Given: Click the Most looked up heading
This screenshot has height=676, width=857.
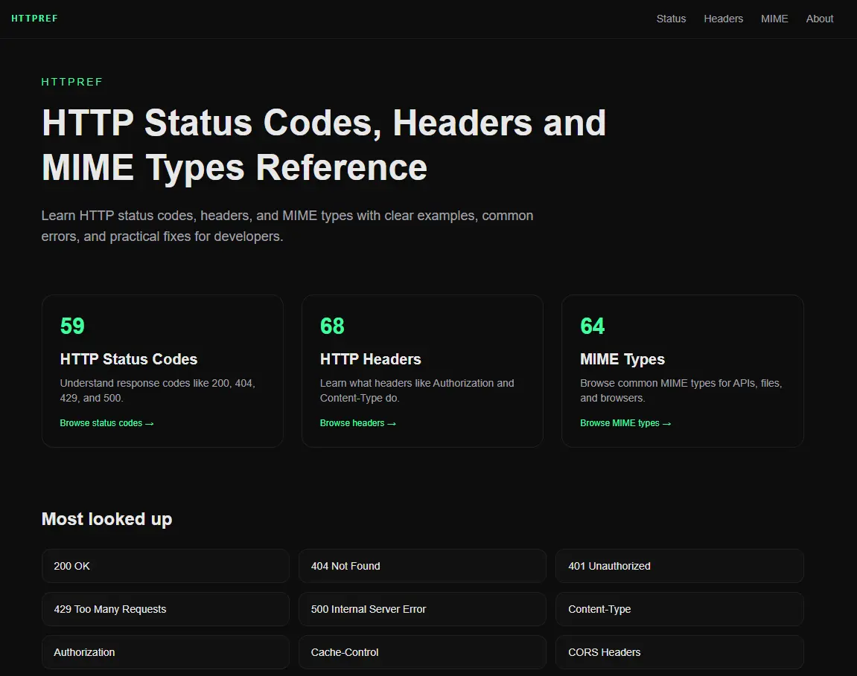Looking at the screenshot, I should [x=106, y=519].
